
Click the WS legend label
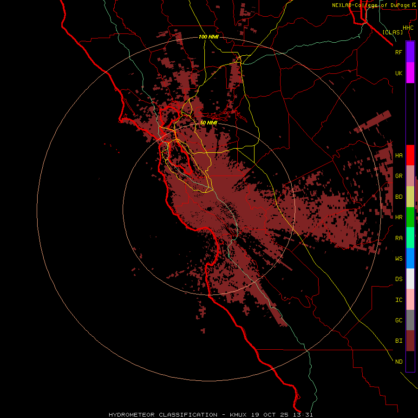pos(399,259)
